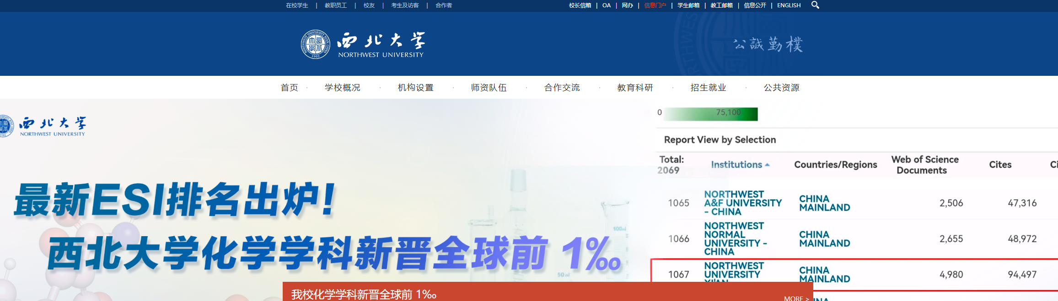
Task: Click the Institutions column header
Action: 736,165
